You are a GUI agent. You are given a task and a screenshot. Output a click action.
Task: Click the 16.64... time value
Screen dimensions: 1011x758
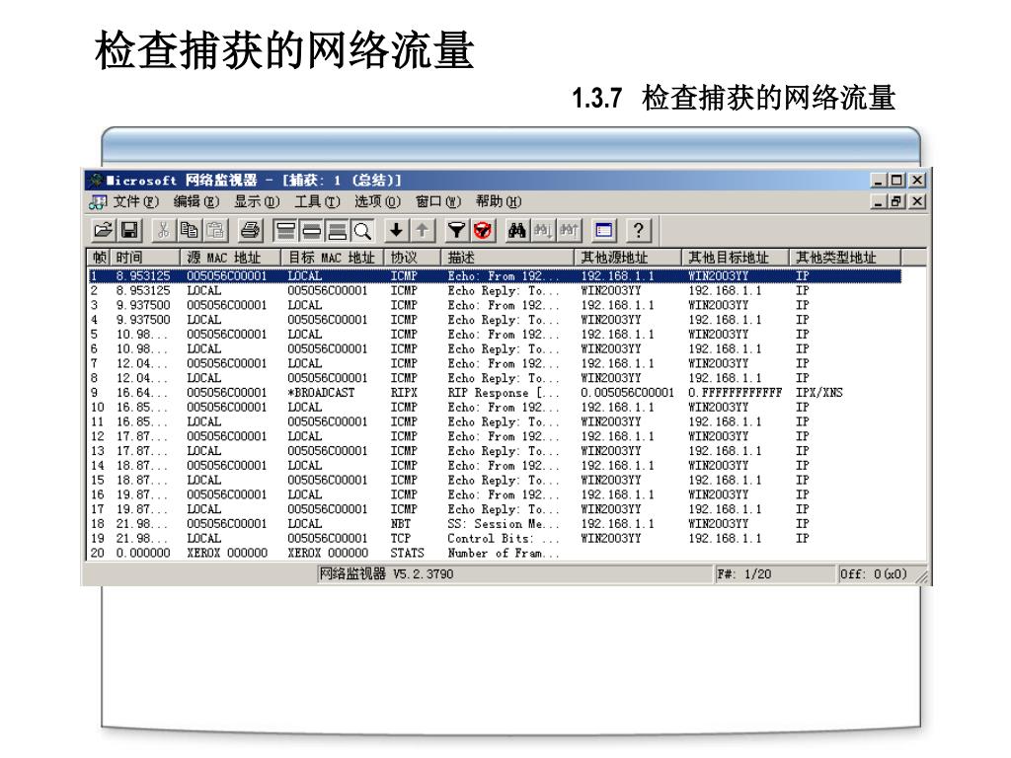142,393
